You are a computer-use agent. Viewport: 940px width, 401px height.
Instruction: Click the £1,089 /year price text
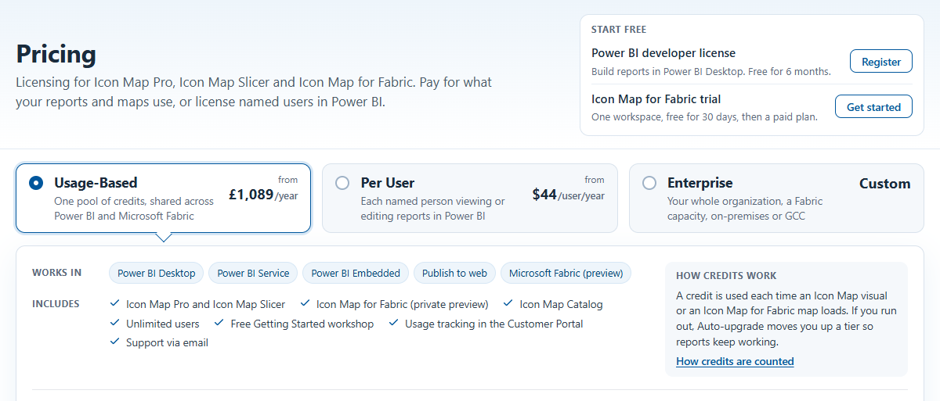pos(263,195)
